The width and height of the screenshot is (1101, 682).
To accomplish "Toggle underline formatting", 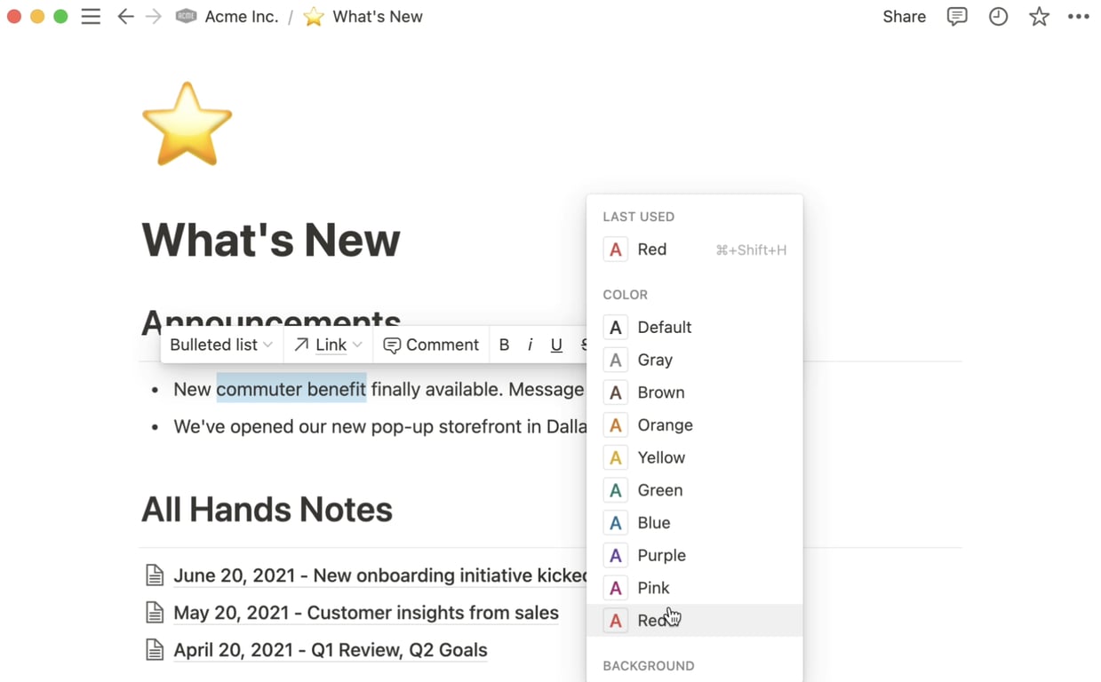I will pyautogui.click(x=556, y=345).
